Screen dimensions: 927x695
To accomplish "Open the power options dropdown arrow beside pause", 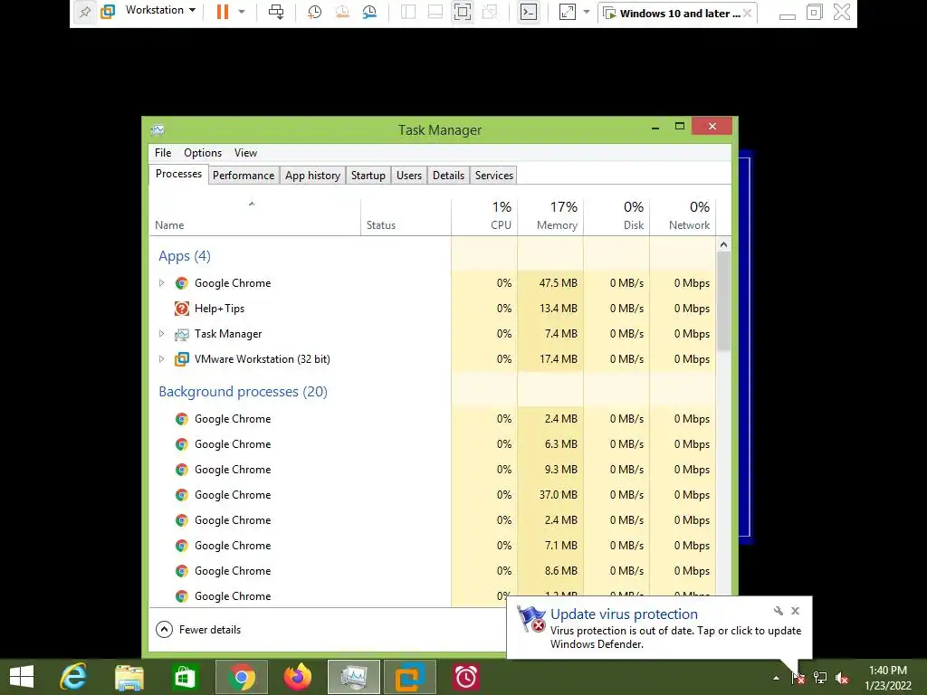I will [241, 12].
